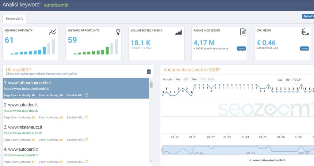
Task: Click the volume value 18.1 K
Action: coord(140,43)
